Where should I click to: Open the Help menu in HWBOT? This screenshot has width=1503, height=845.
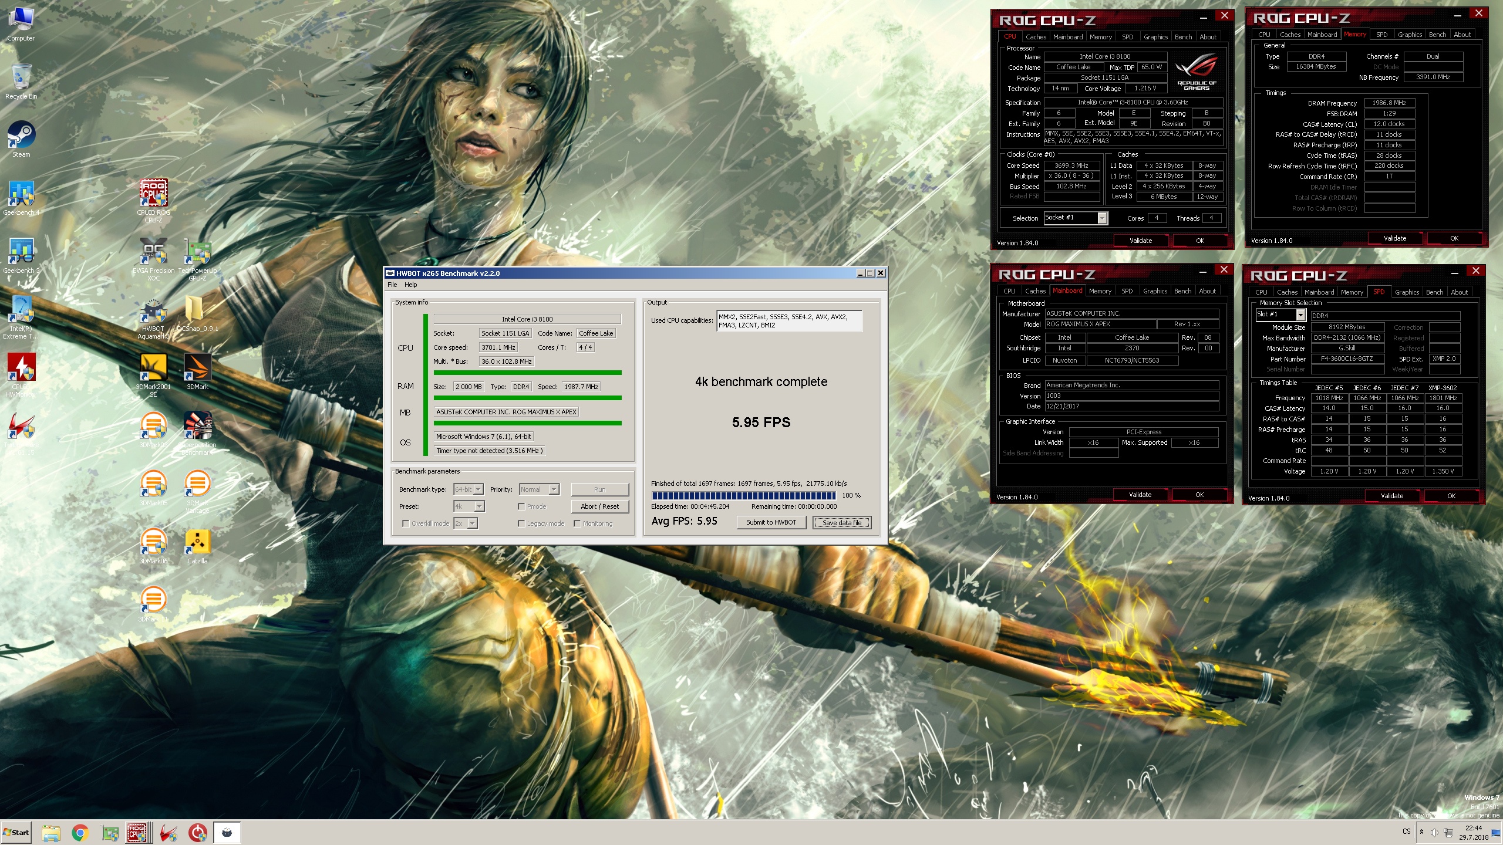[x=411, y=285]
